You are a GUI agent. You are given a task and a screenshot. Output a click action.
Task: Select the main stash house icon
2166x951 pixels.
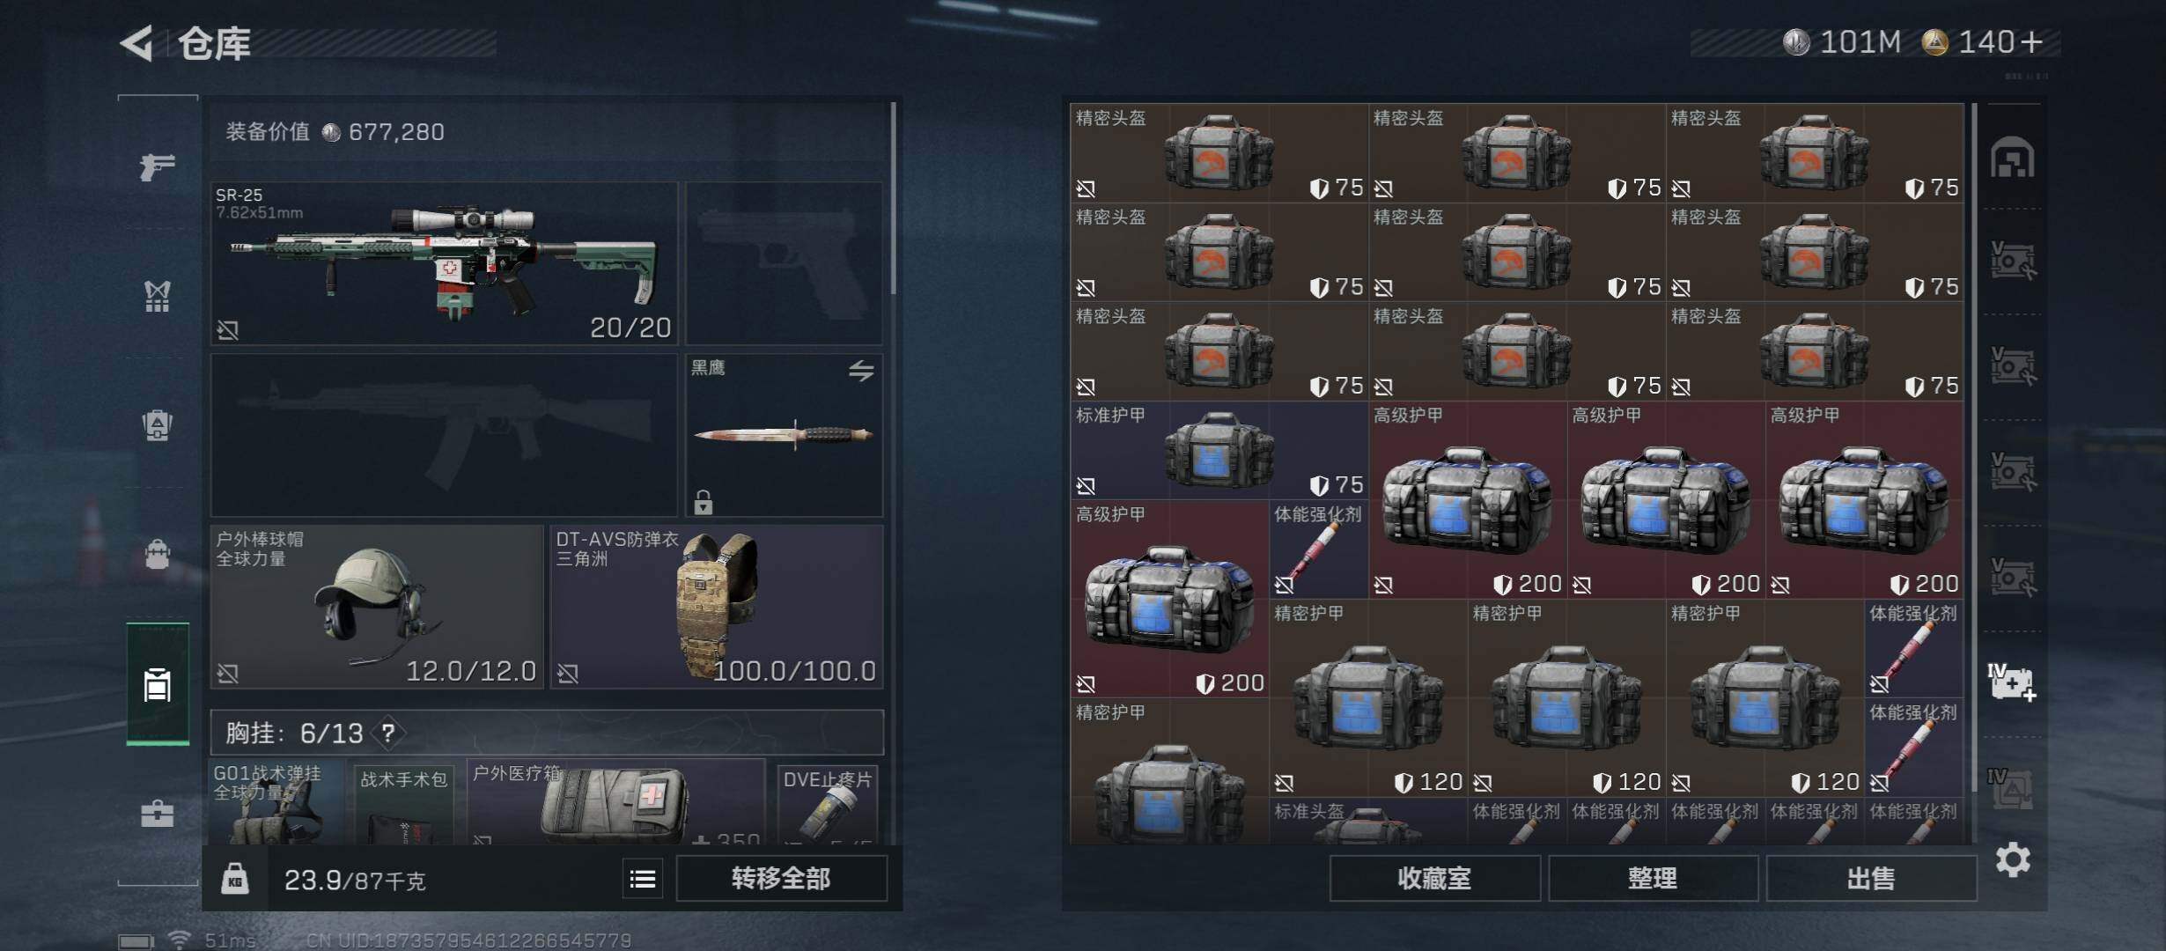(x=2013, y=158)
